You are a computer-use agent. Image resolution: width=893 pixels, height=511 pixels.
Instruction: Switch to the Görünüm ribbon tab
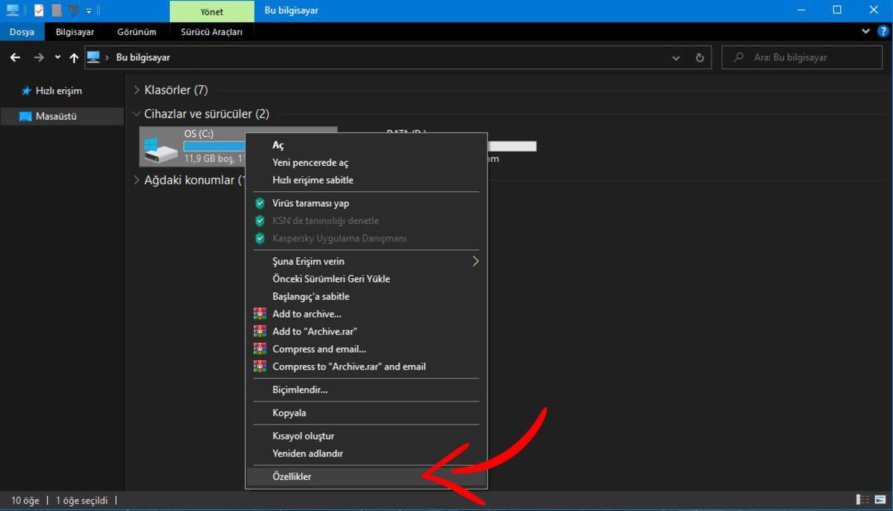click(x=137, y=31)
